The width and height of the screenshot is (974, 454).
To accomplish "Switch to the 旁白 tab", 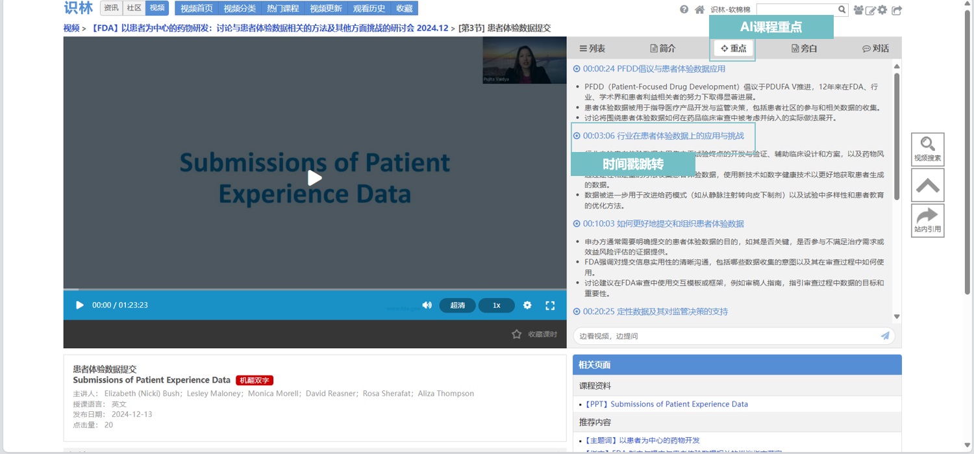I will click(804, 48).
